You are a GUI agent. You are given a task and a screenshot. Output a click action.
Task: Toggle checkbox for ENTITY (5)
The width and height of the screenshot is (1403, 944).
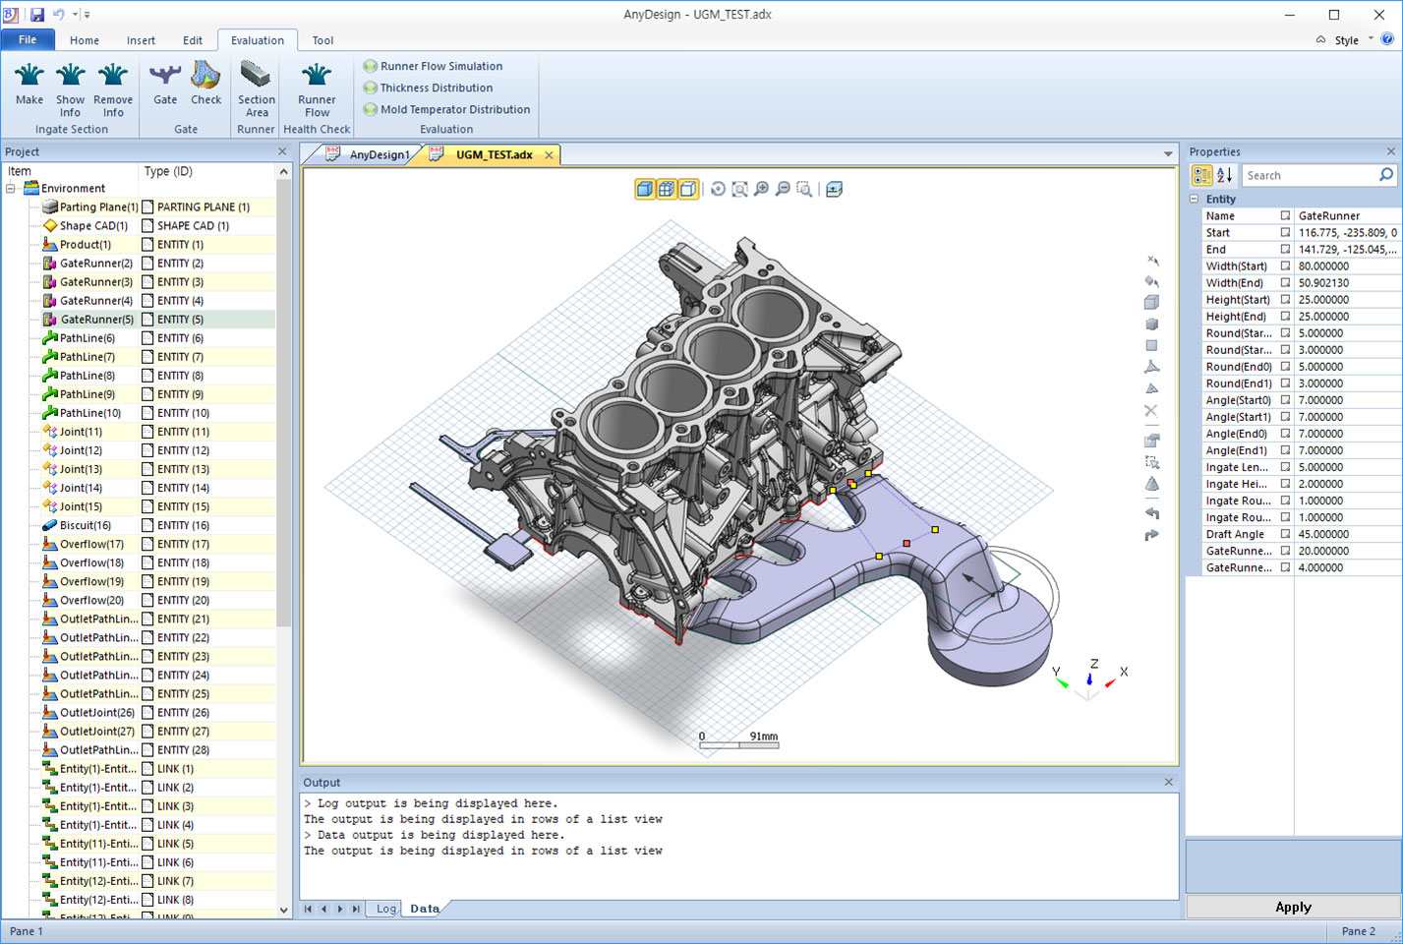click(x=147, y=320)
